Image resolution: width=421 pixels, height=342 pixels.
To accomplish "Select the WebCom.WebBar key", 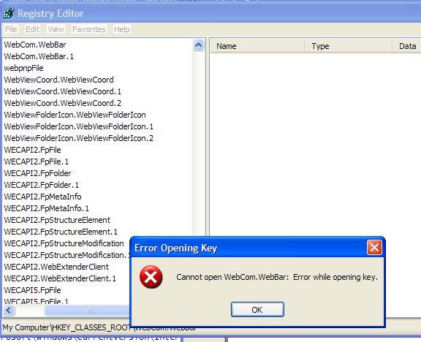I will [35, 45].
